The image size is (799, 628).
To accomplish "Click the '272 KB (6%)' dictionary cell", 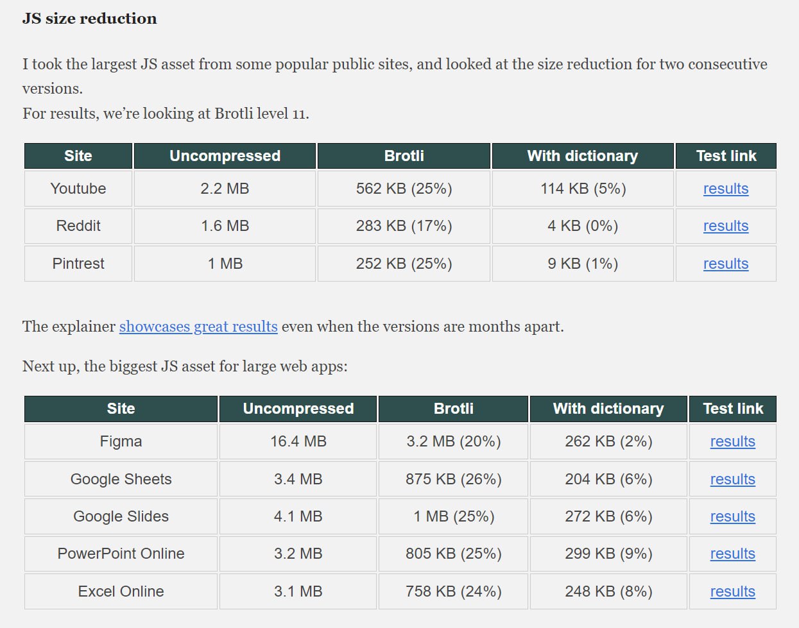I will click(608, 516).
